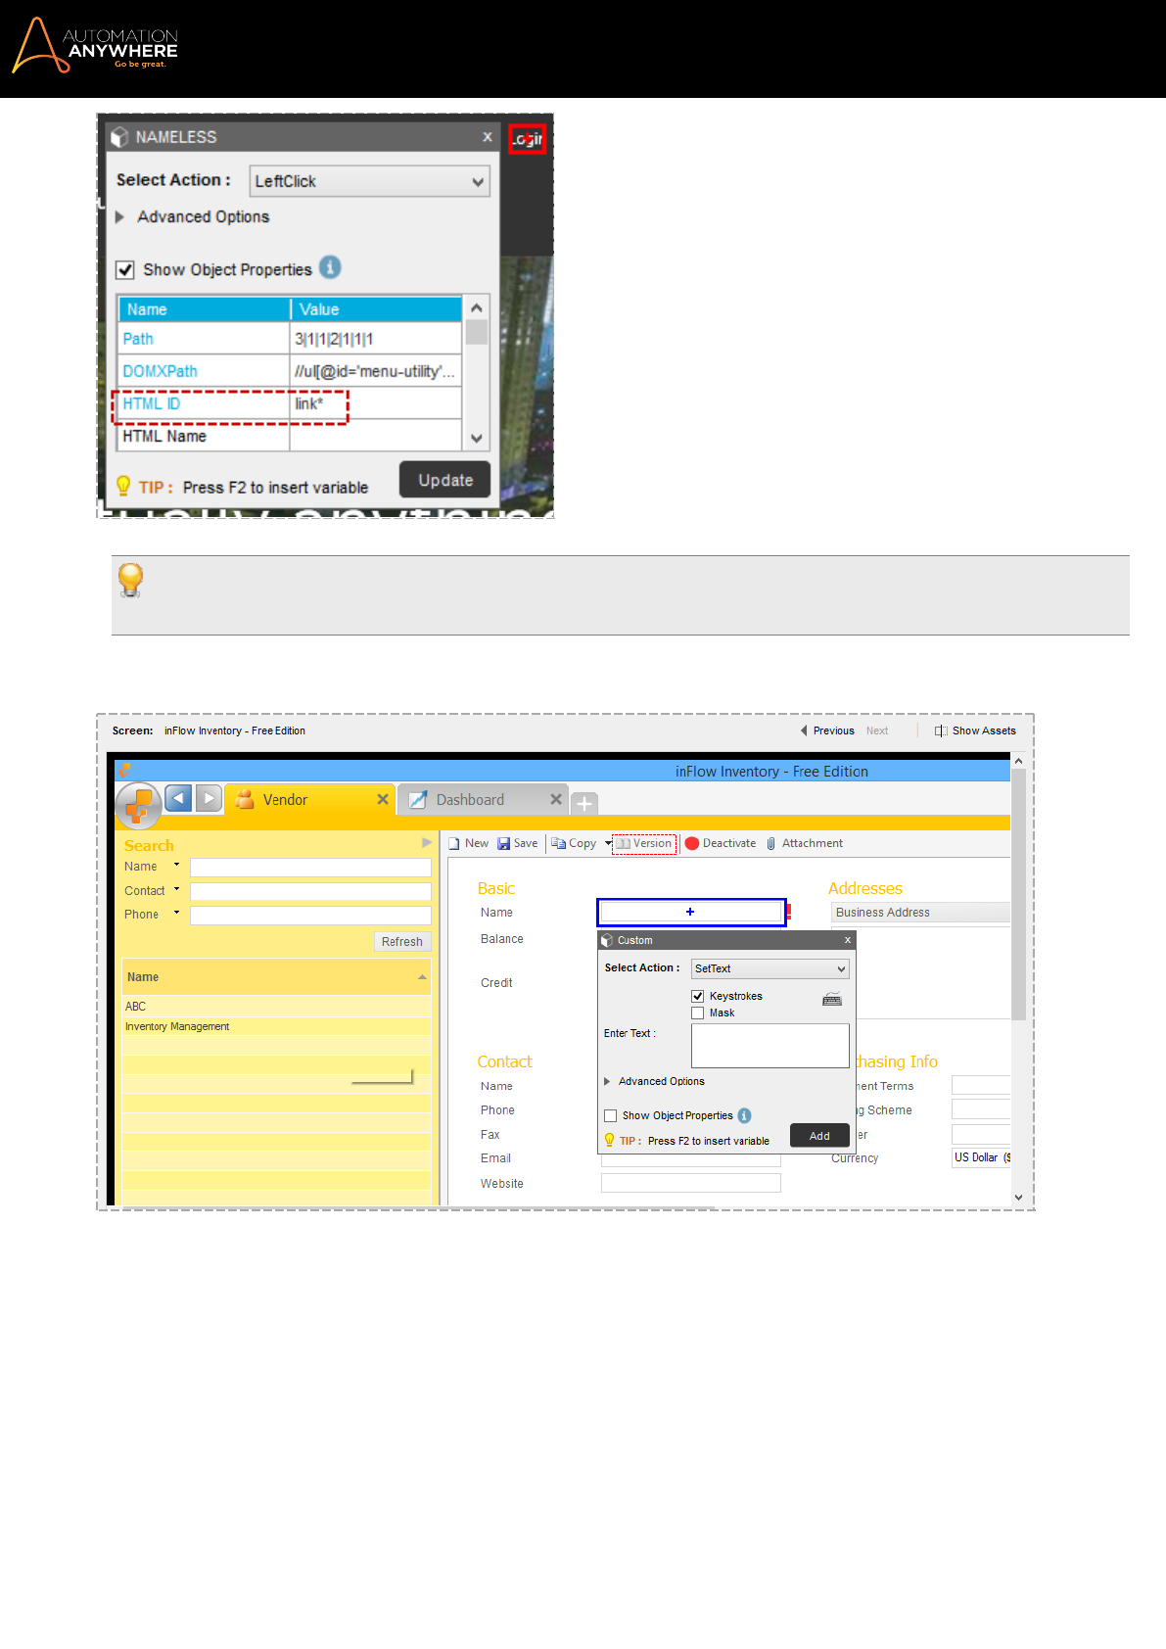Open the Business Address dropdown
Image resolution: width=1166 pixels, height=1649 pixels.
920,913
